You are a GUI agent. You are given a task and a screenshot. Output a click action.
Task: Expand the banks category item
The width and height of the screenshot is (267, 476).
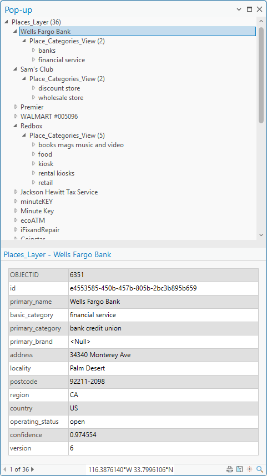click(34, 50)
